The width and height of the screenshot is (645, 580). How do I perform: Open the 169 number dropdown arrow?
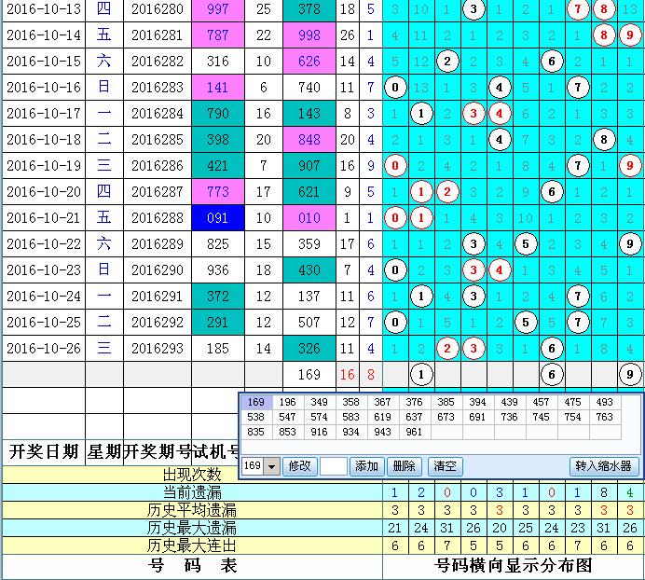(271, 466)
